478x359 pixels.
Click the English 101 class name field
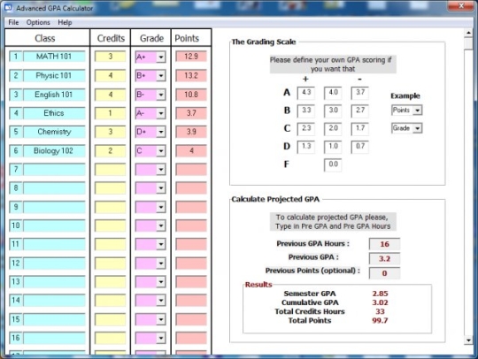click(54, 95)
